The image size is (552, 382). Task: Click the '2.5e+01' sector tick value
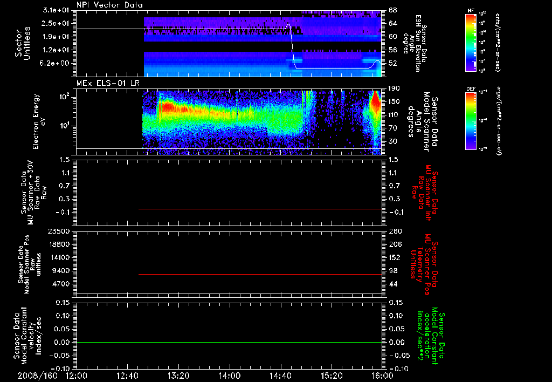[x=56, y=23]
